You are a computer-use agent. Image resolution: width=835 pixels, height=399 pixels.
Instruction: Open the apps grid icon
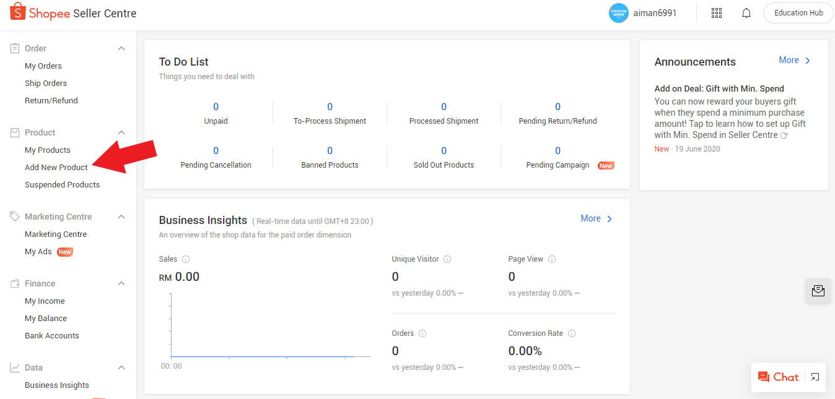tap(717, 13)
